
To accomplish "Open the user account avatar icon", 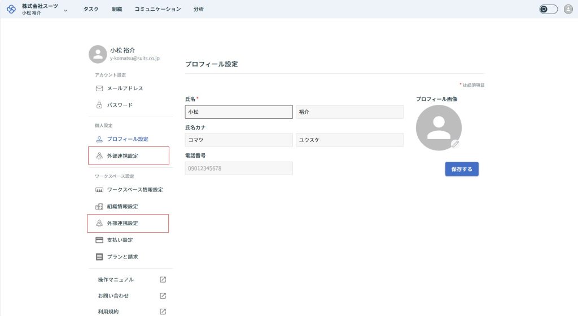I will pyautogui.click(x=568, y=9).
